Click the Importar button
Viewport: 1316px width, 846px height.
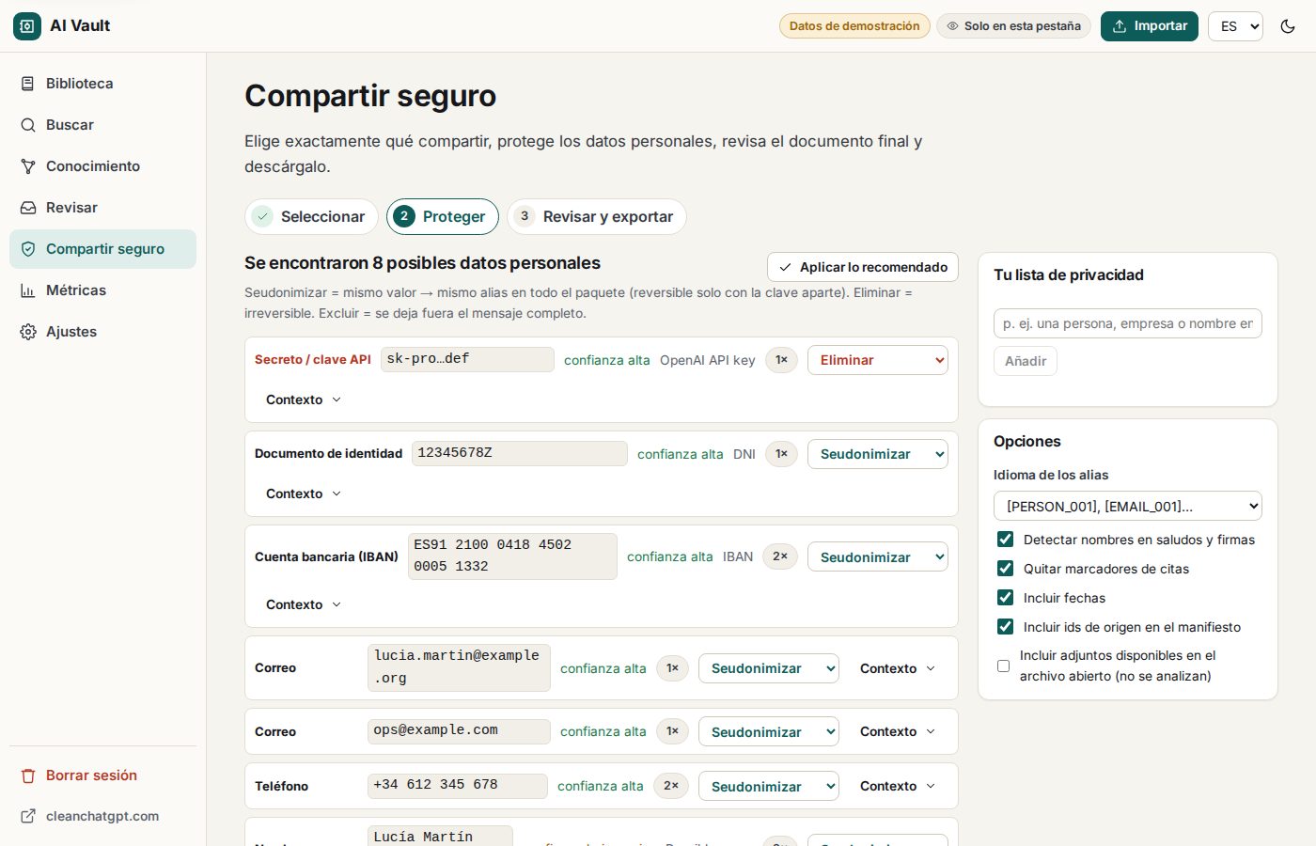coord(1150,26)
